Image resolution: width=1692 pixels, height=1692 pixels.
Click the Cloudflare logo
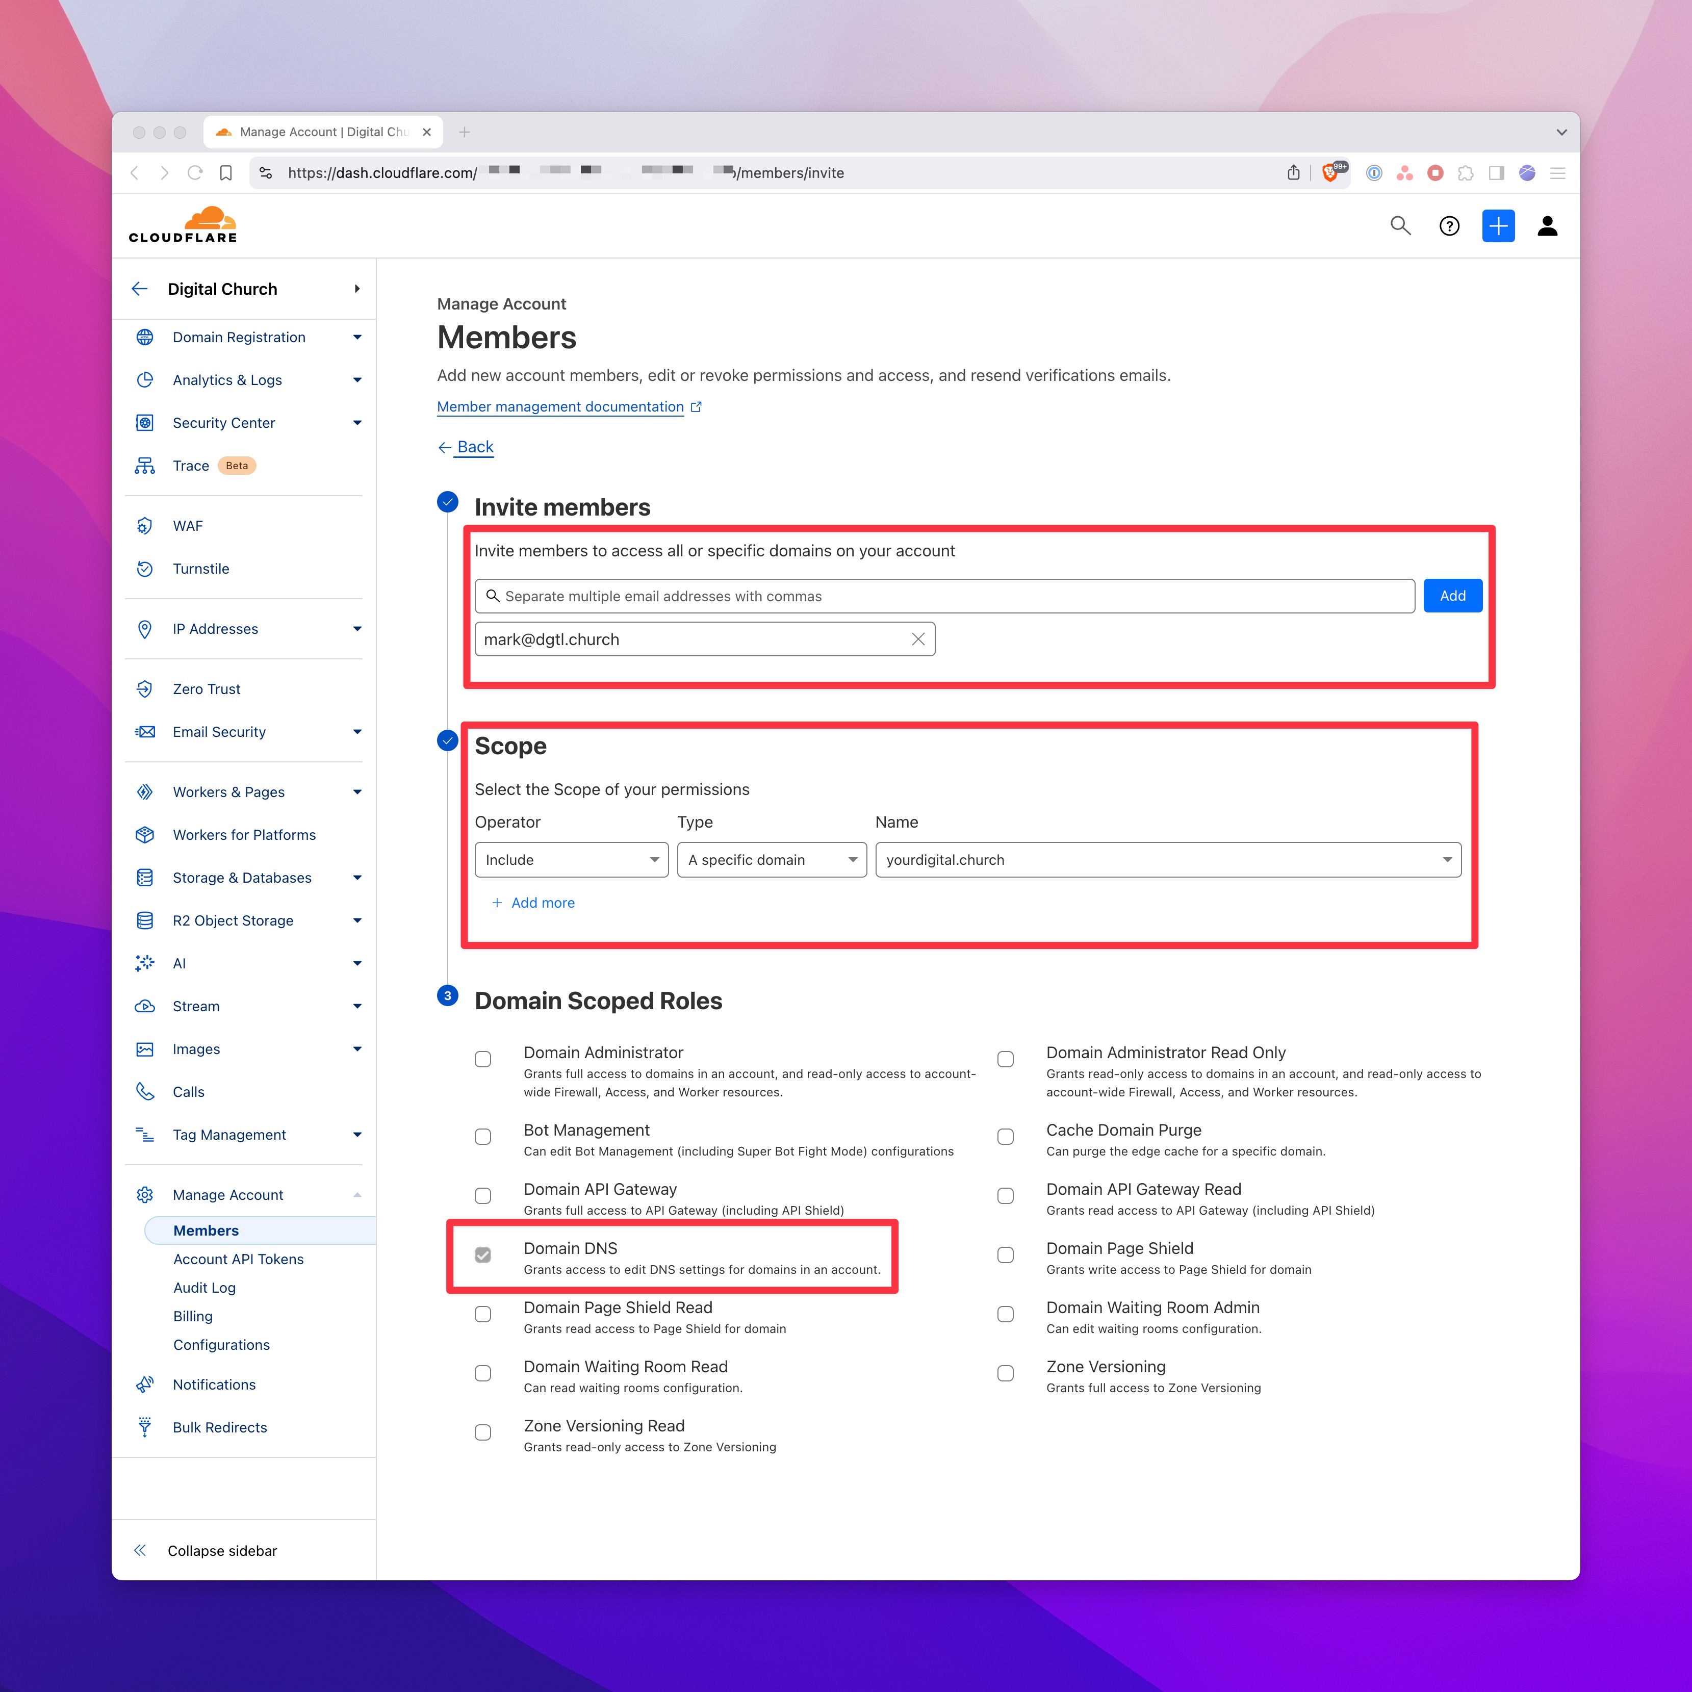[183, 225]
